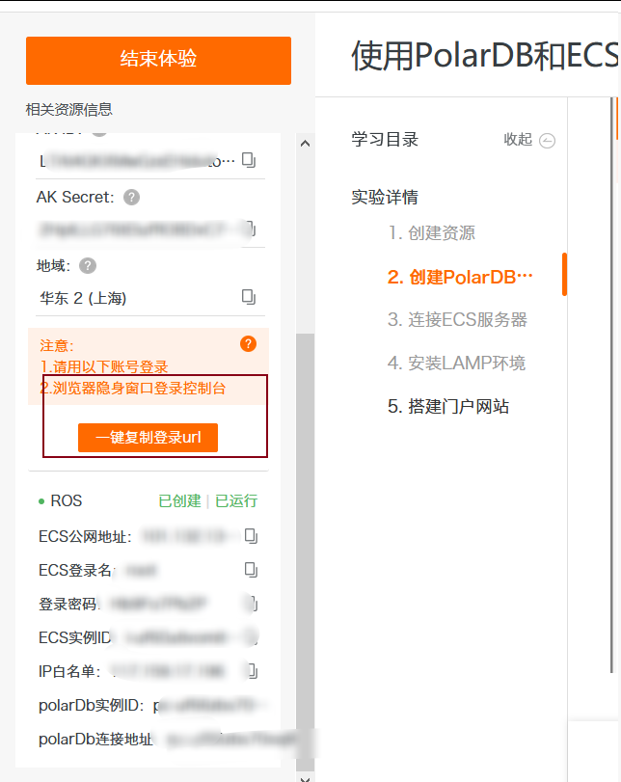This screenshot has height=782, width=621.
Task: Click the resource panel scroll-down arrow
Action: (x=306, y=777)
